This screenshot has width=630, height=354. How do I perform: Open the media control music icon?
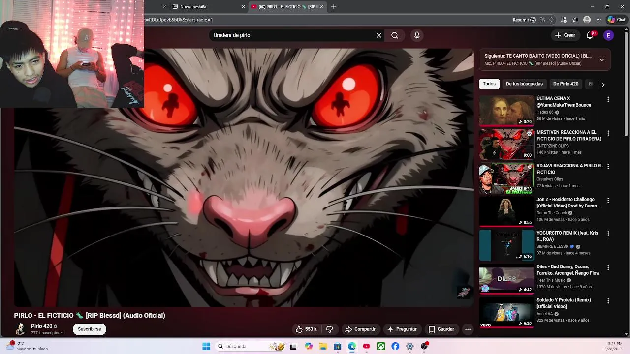tap(564, 20)
